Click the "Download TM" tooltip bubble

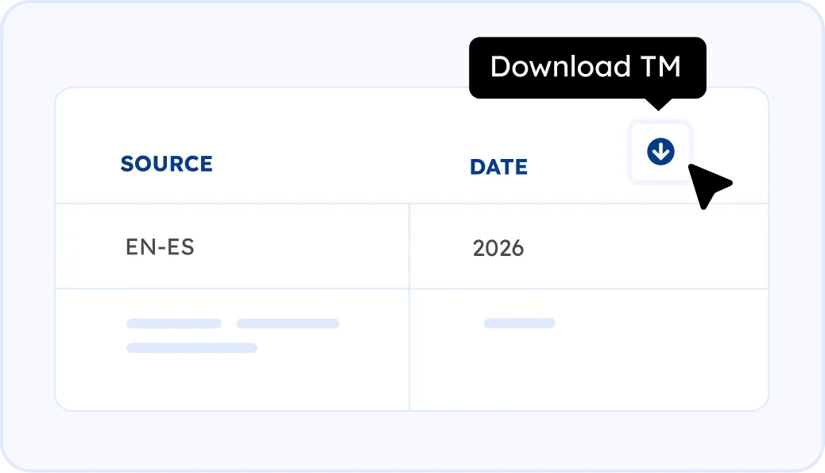pyautogui.click(x=587, y=68)
